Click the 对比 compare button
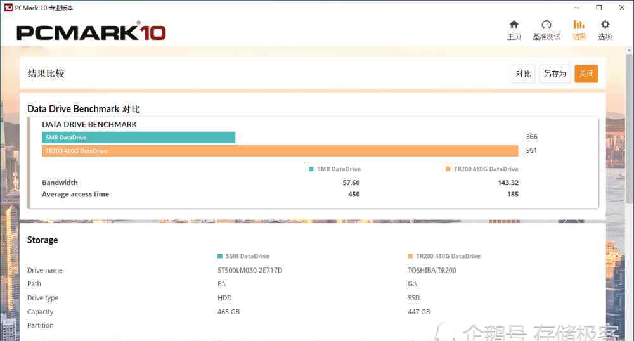This screenshot has width=634, height=341. point(523,74)
